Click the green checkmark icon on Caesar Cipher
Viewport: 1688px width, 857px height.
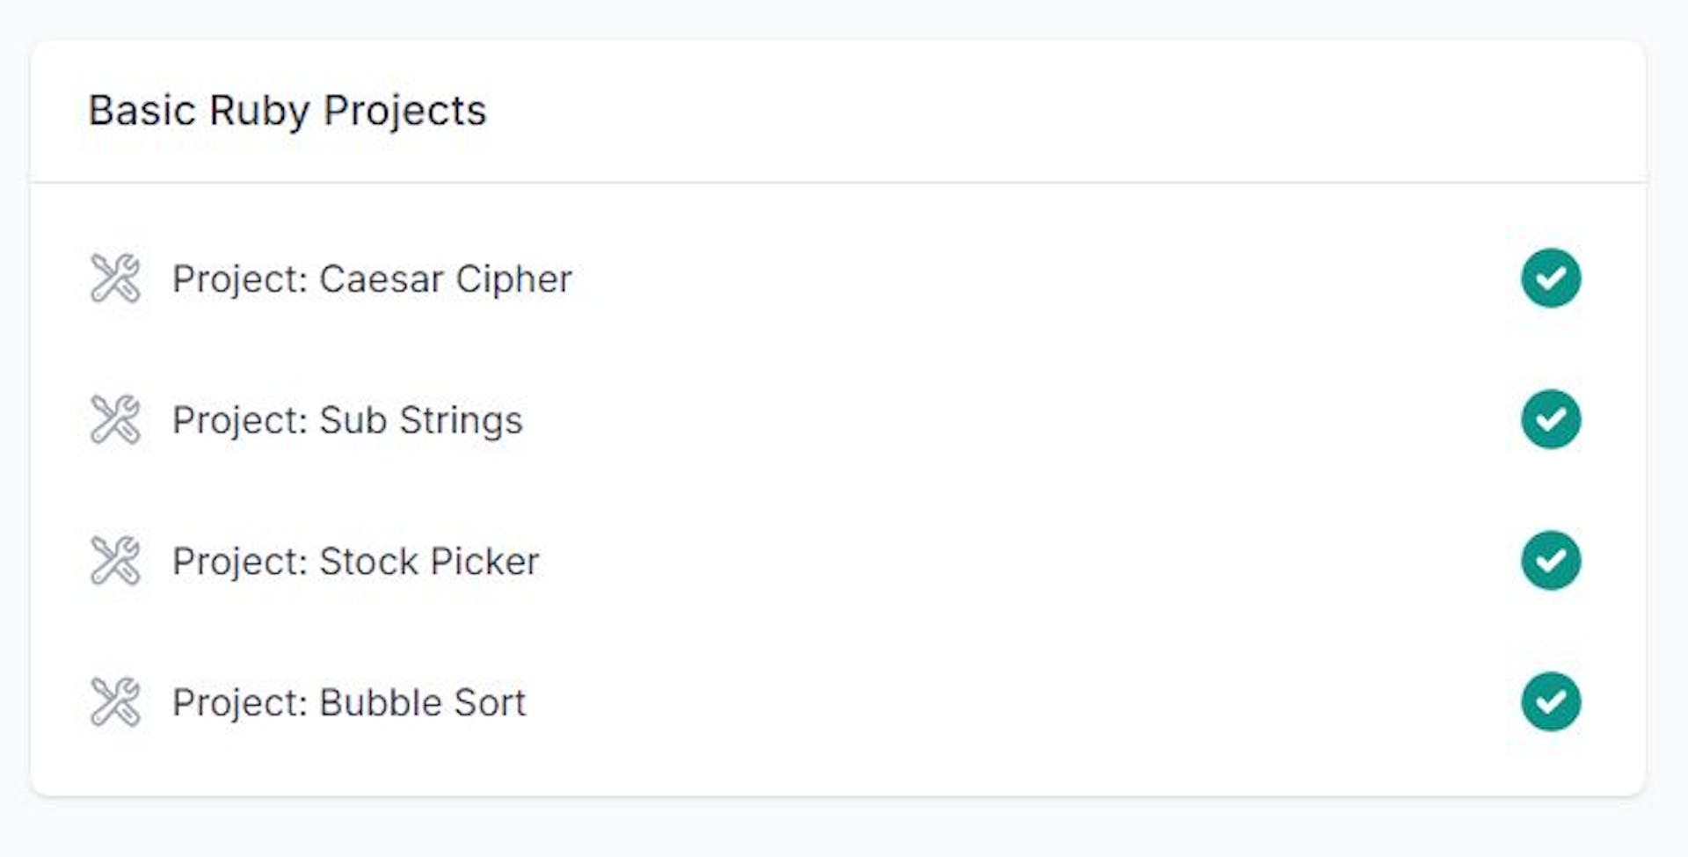(1550, 278)
